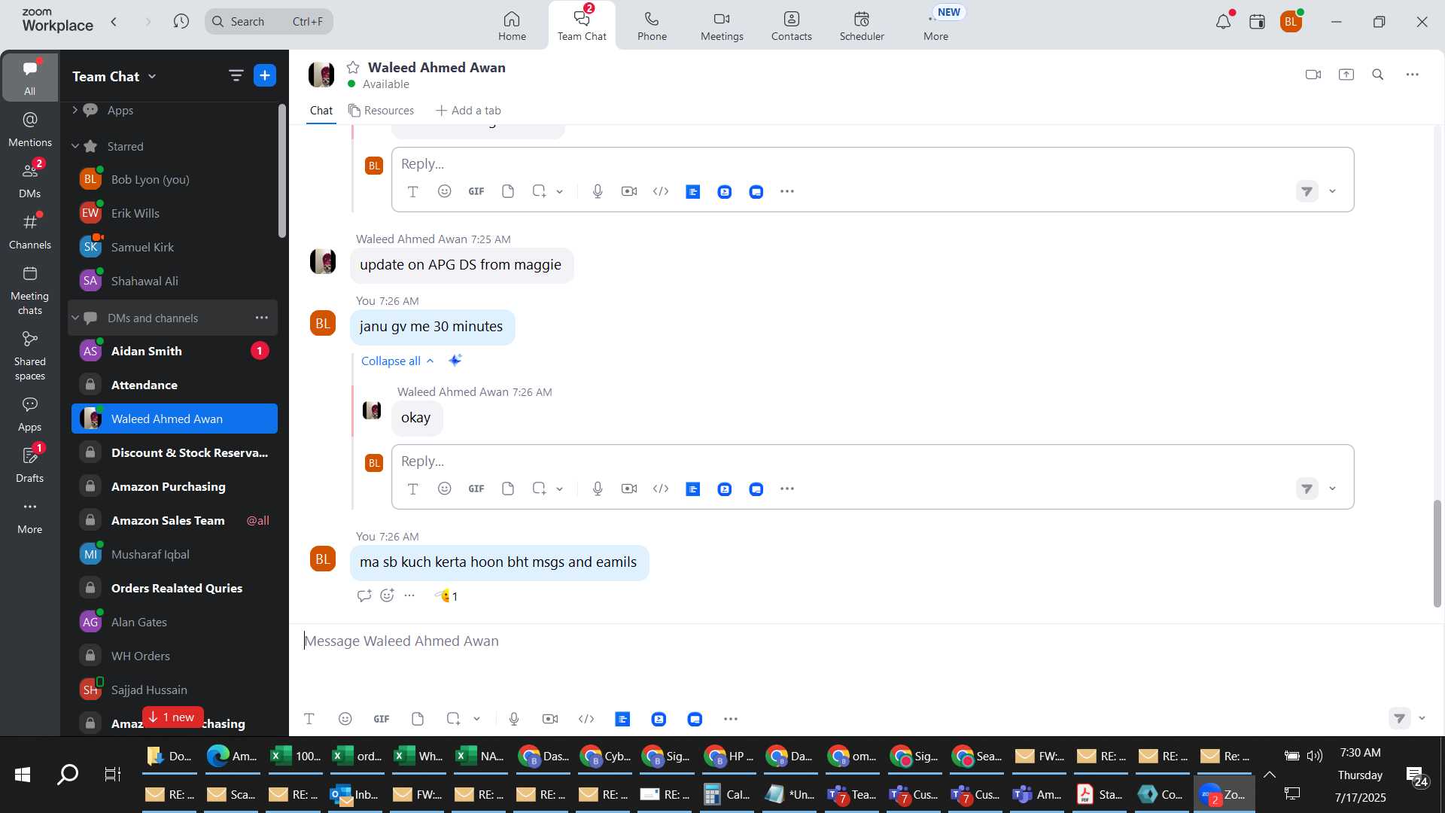Open Shared spaces in sidebar

pyautogui.click(x=29, y=355)
